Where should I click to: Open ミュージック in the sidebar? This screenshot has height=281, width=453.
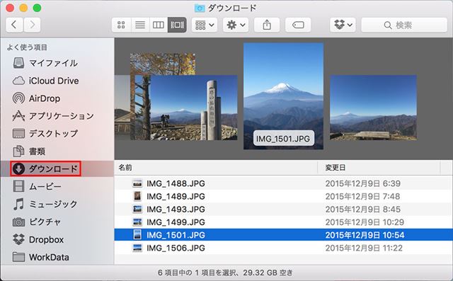coord(45,204)
